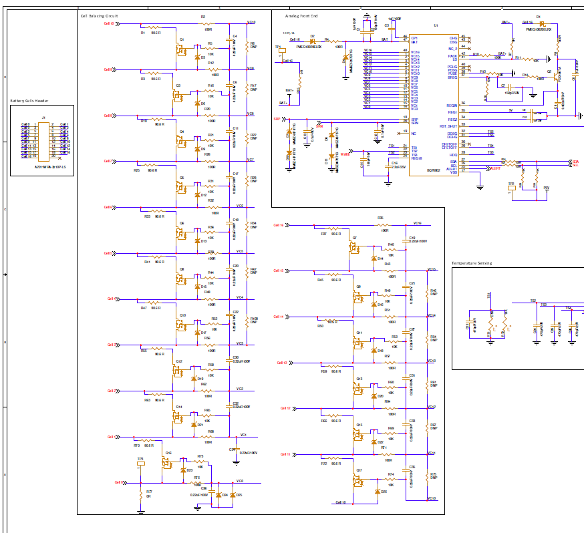Select Zener diode D26 near Cell 10

pyautogui.click(x=378, y=492)
